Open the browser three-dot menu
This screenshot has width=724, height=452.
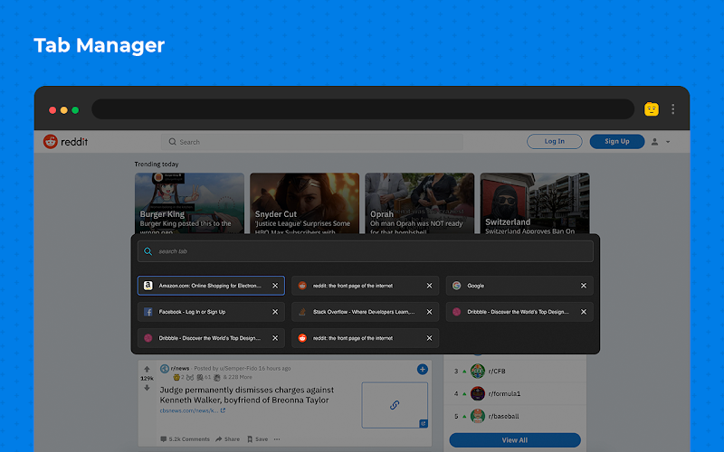[672, 109]
